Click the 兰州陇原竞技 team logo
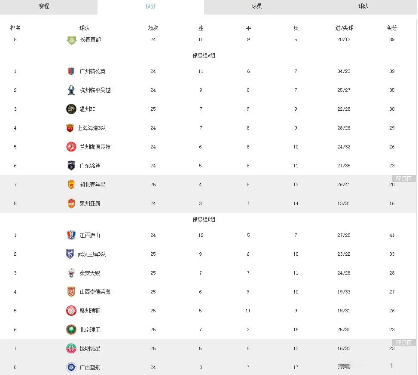The image size is (418, 375). [71, 147]
